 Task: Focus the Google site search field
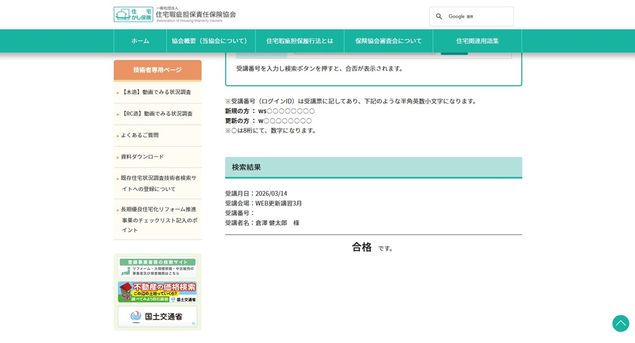[x=479, y=17]
